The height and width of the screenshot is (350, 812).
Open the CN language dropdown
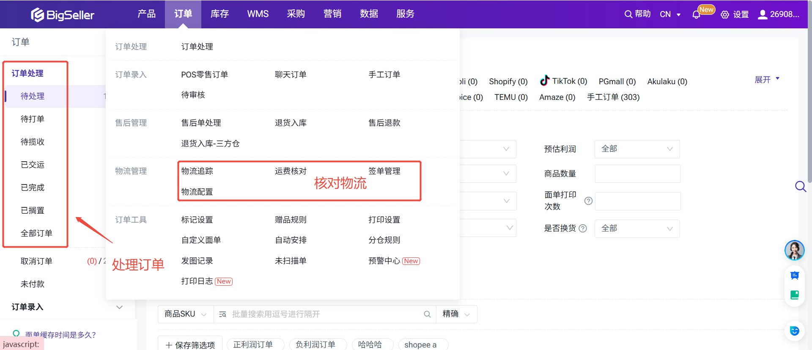click(x=670, y=14)
